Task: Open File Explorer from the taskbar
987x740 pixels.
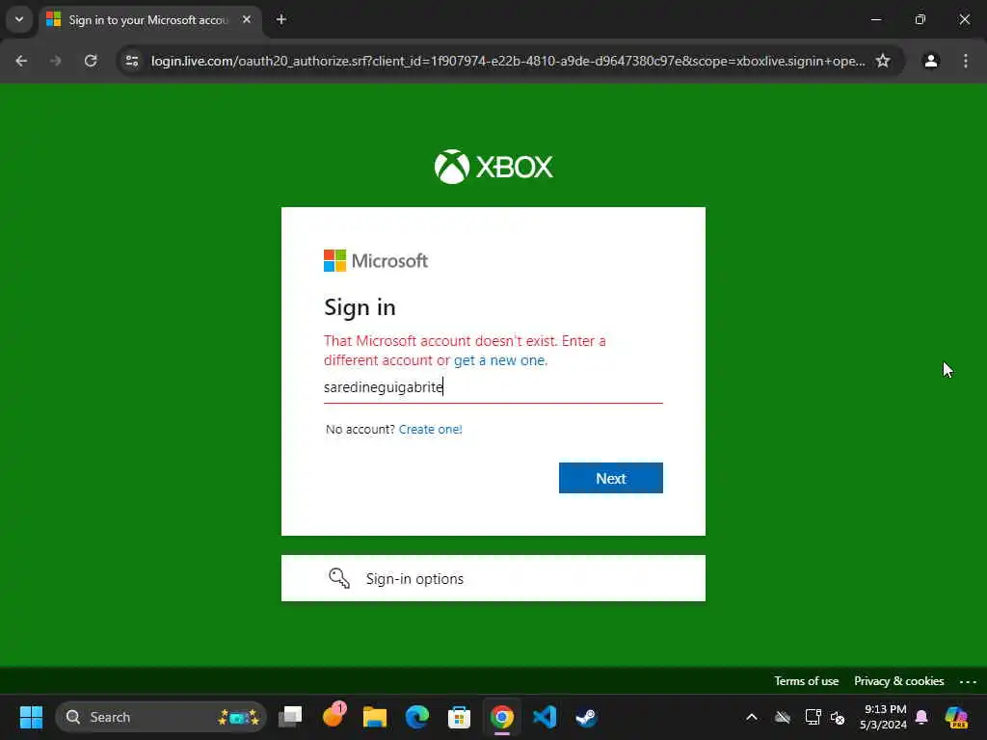Action: click(x=375, y=717)
